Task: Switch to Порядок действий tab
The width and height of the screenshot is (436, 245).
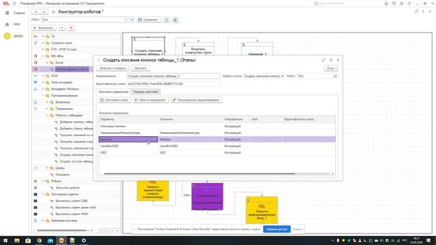Action: coord(145,92)
